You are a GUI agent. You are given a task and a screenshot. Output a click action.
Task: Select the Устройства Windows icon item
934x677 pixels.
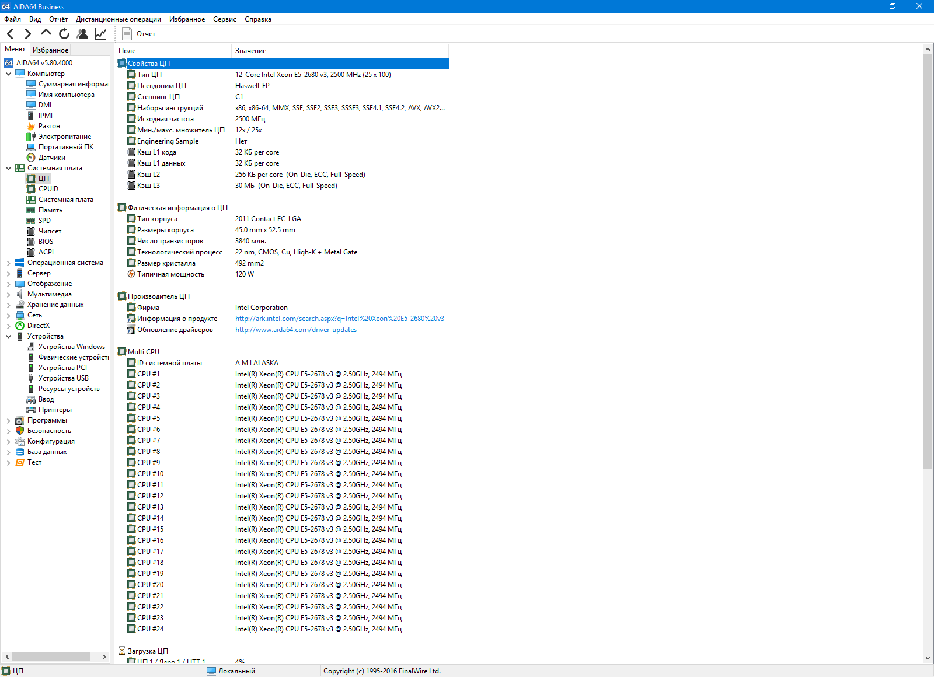(31, 347)
